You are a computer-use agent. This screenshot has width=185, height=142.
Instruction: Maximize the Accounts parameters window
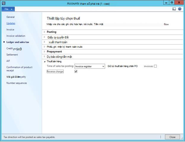point(172,3)
